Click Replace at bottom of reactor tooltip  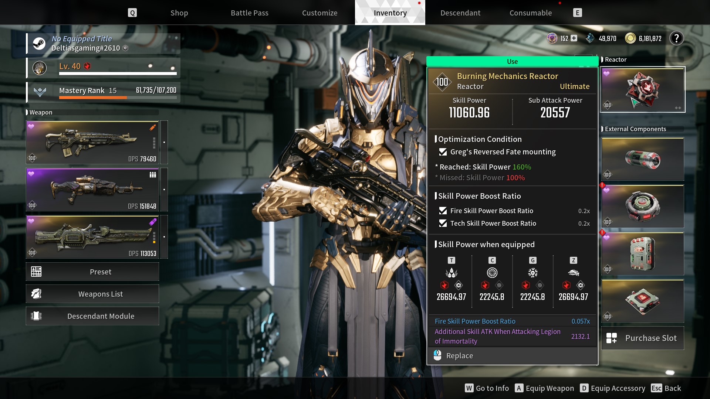[x=512, y=356]
